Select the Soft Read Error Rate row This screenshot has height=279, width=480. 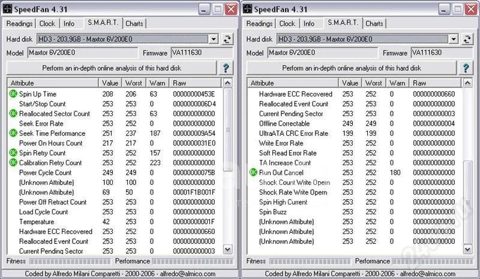[355, 153]
